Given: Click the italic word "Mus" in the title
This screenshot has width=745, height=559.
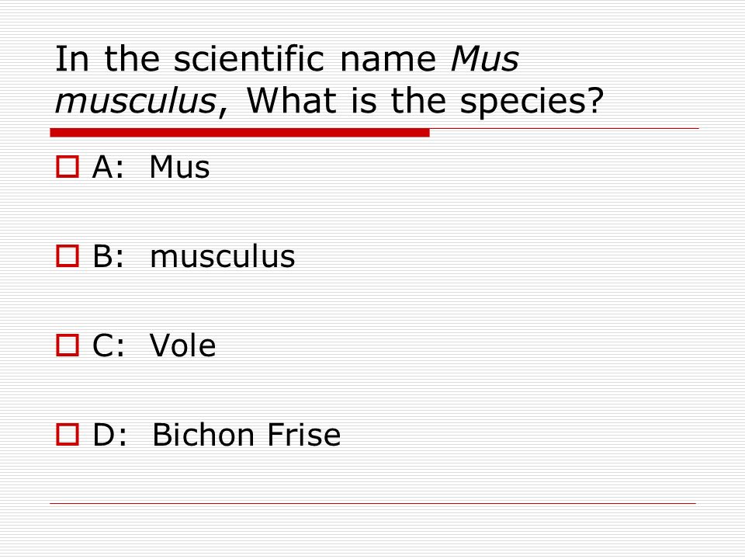Looking at the screenshot, I should (x=485, y=59).
